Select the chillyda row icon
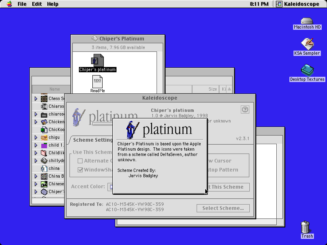The width and height of the screenshot is (327, 245). click(44, 160)
